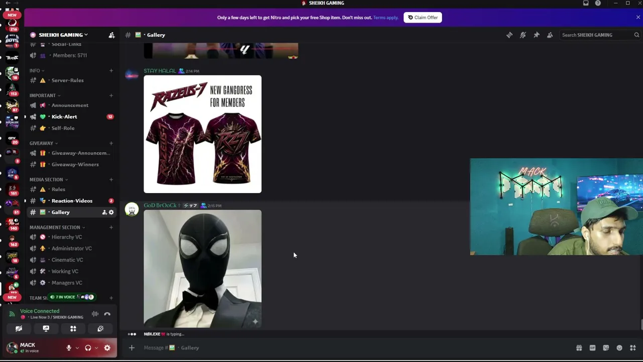Click the Claim Offer button
Viewport: 643px width, 362px height.
pos(422,18)
